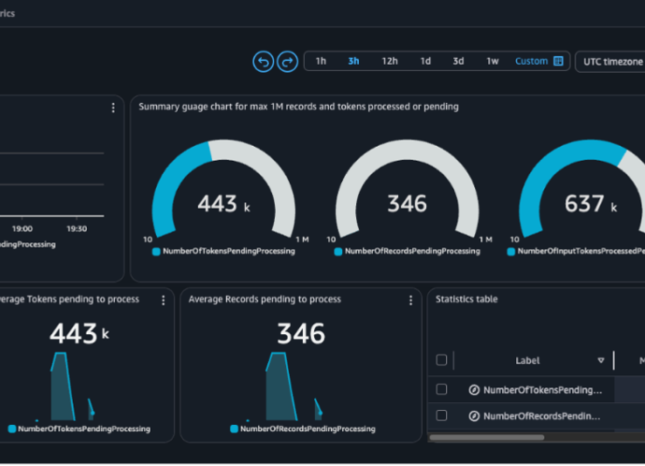Open Average Records widget three-dot menu
645x466 pixels.
pos(410,300)
